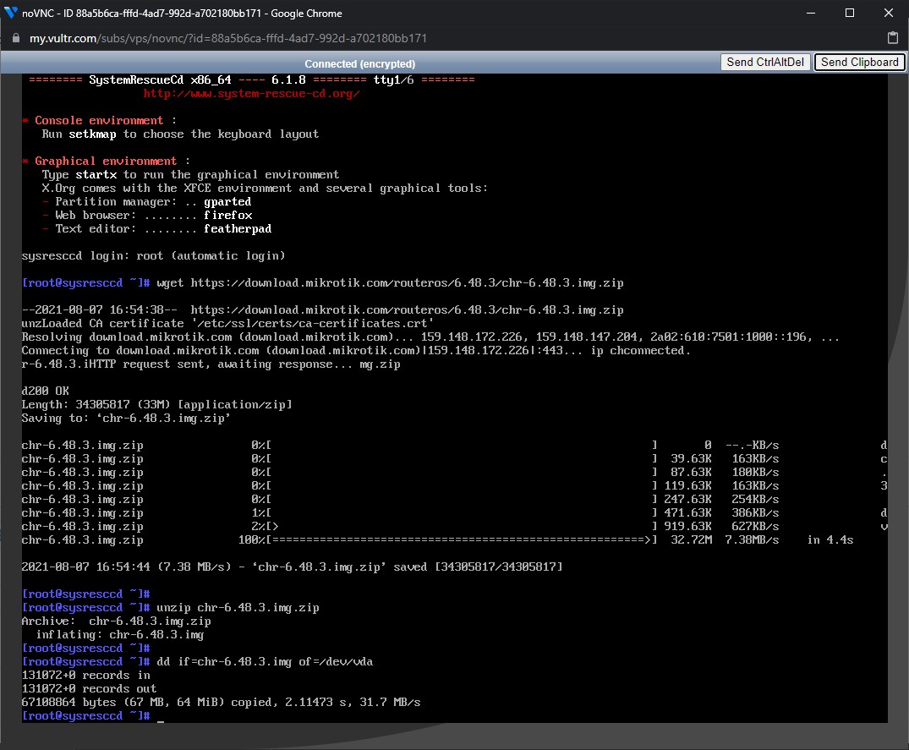The height and width of the screenshot is (750, 909).
Task: Click the 'Loaded CA certificate' line
Action: [227, 323]
